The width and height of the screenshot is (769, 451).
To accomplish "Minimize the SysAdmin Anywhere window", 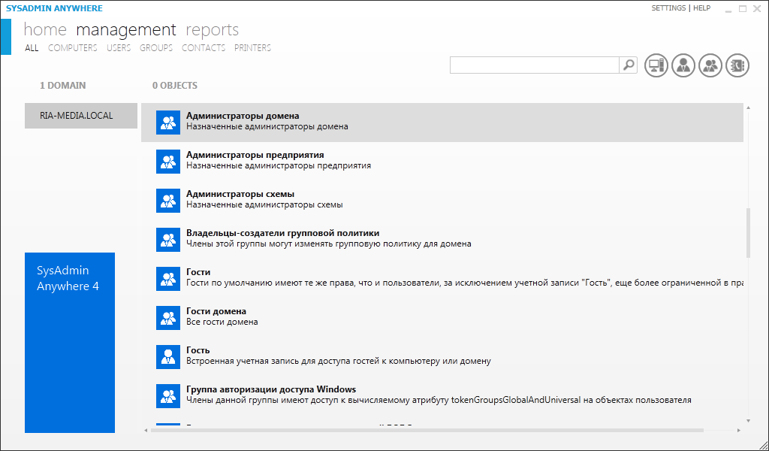I will click(728, 9).
